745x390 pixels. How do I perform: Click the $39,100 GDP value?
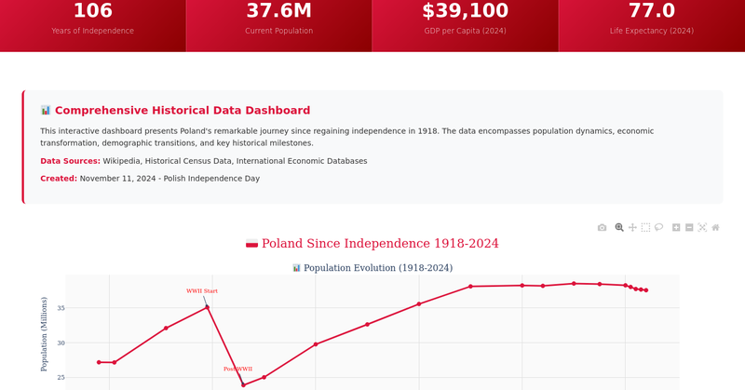point(465,10)
